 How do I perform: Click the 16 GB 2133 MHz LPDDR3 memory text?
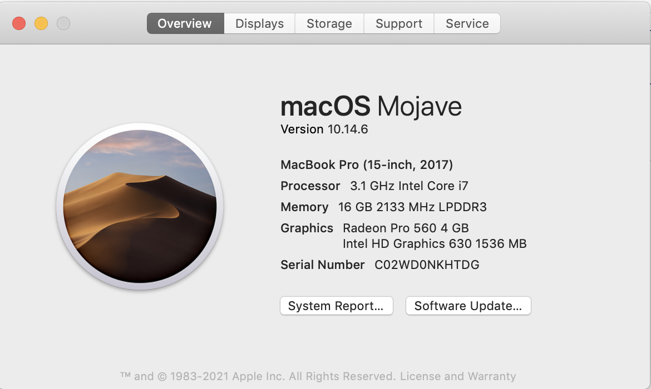click(x=412, y=207)
